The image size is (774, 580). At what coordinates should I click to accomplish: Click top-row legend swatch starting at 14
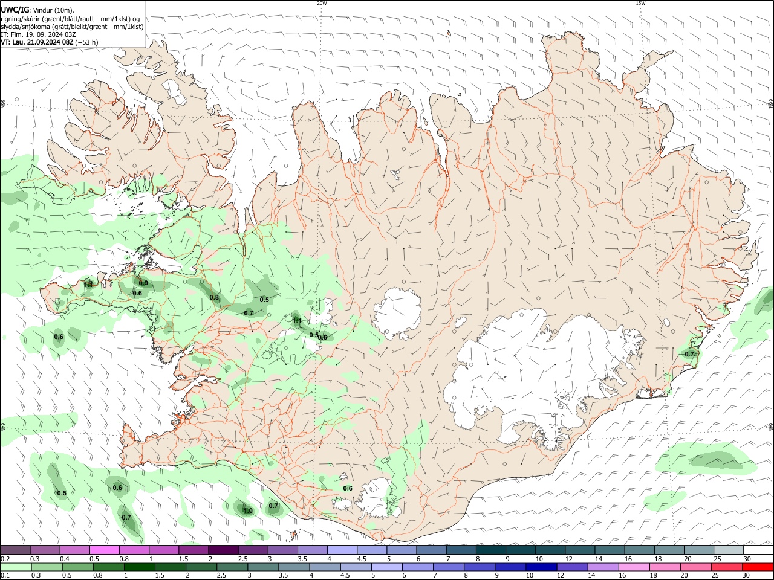click(x=610, y=550)
